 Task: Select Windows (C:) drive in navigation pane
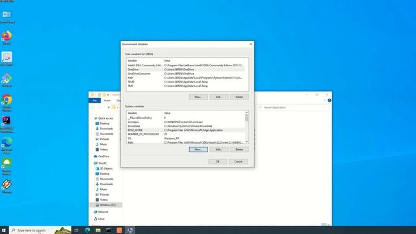point(105,205)
